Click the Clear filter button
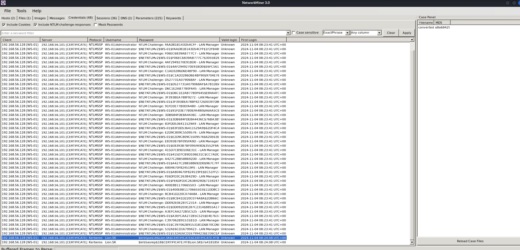Image resolution: width=520 pixels, height=250 pixels. point(391,33)
